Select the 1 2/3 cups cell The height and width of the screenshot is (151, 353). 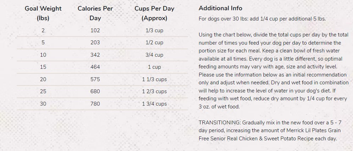click(155, 91)
